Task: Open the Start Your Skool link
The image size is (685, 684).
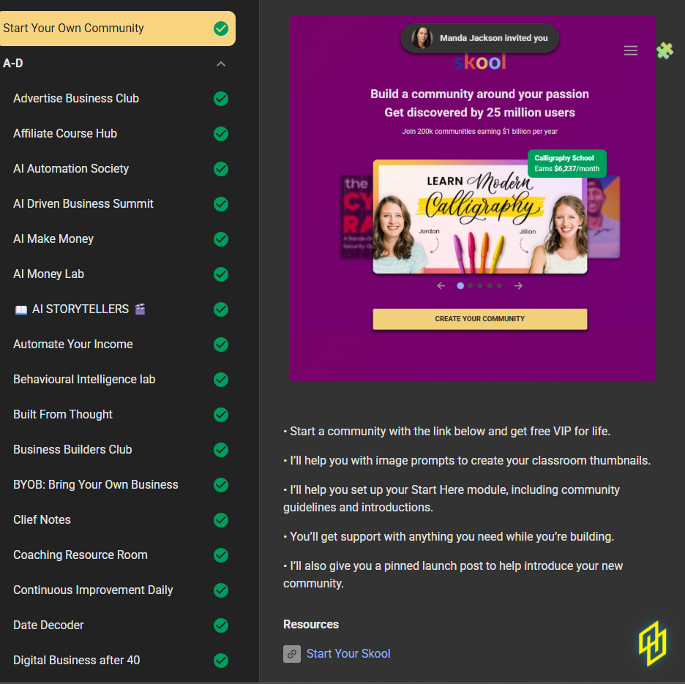Action: pyautogui.click(x=348, y=653)
